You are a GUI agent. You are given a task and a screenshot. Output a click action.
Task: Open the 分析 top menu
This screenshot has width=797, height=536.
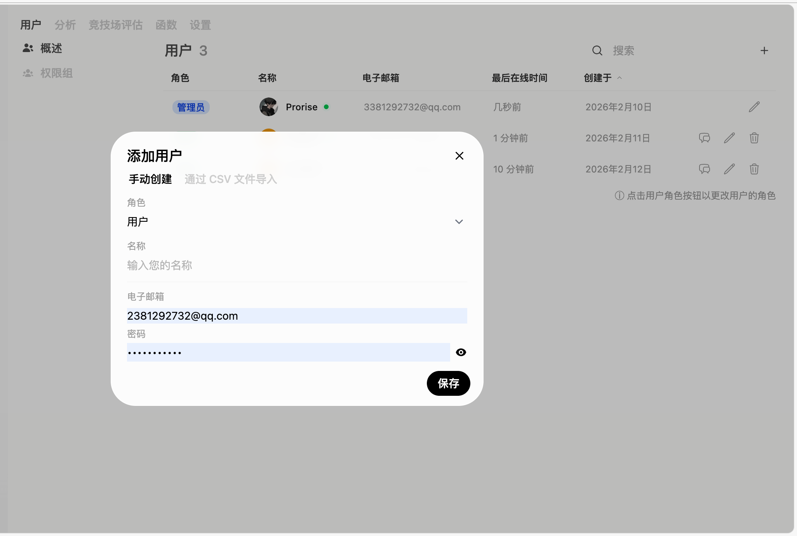65,25
